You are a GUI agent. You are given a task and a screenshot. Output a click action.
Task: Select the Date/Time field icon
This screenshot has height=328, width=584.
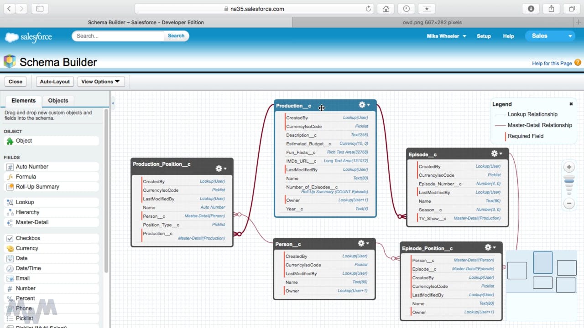click(10, 268)
